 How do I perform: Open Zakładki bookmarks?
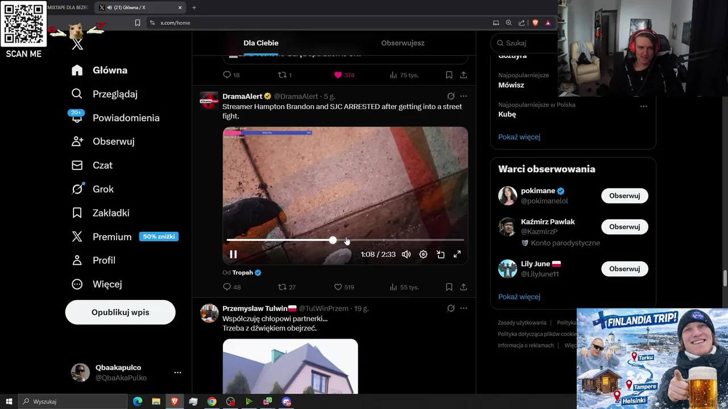(x=101, y=213)
